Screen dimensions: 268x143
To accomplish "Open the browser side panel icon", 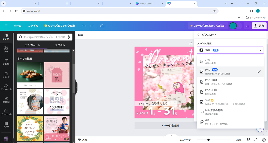I will click(252, 11).
